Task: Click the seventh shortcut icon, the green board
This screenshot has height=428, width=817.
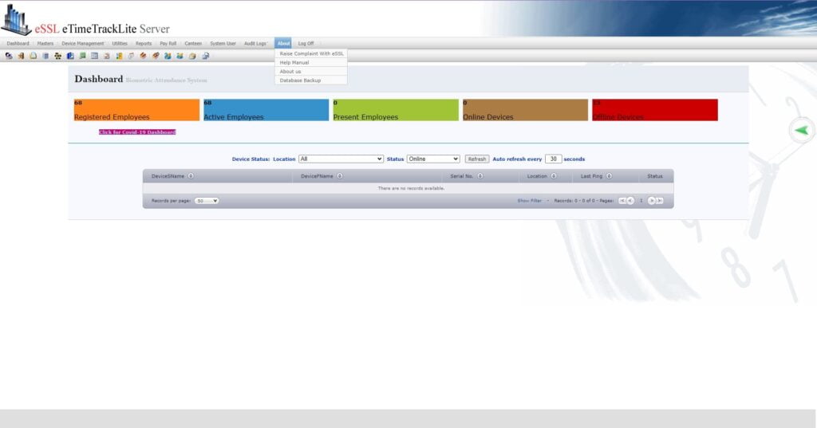Action: coord(82,56)
